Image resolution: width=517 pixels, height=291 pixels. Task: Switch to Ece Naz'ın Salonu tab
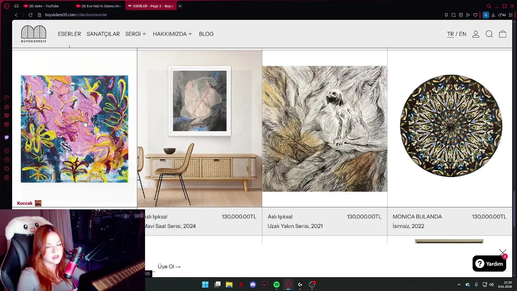coord(99,6)
